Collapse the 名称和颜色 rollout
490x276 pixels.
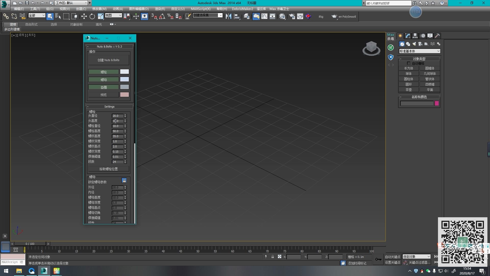[x=419, y=97]
